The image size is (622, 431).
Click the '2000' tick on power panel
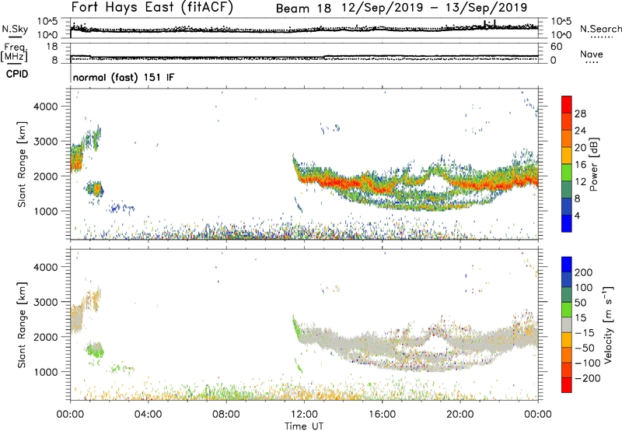pos(46,176)
